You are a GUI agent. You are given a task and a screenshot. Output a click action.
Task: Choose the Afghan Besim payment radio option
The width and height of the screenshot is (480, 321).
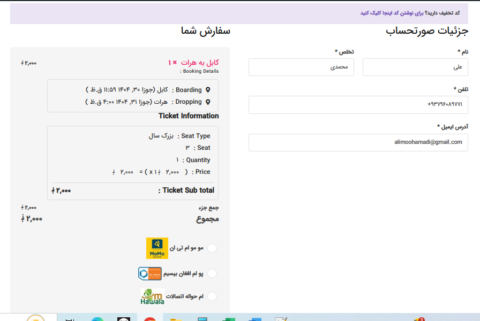212,273
